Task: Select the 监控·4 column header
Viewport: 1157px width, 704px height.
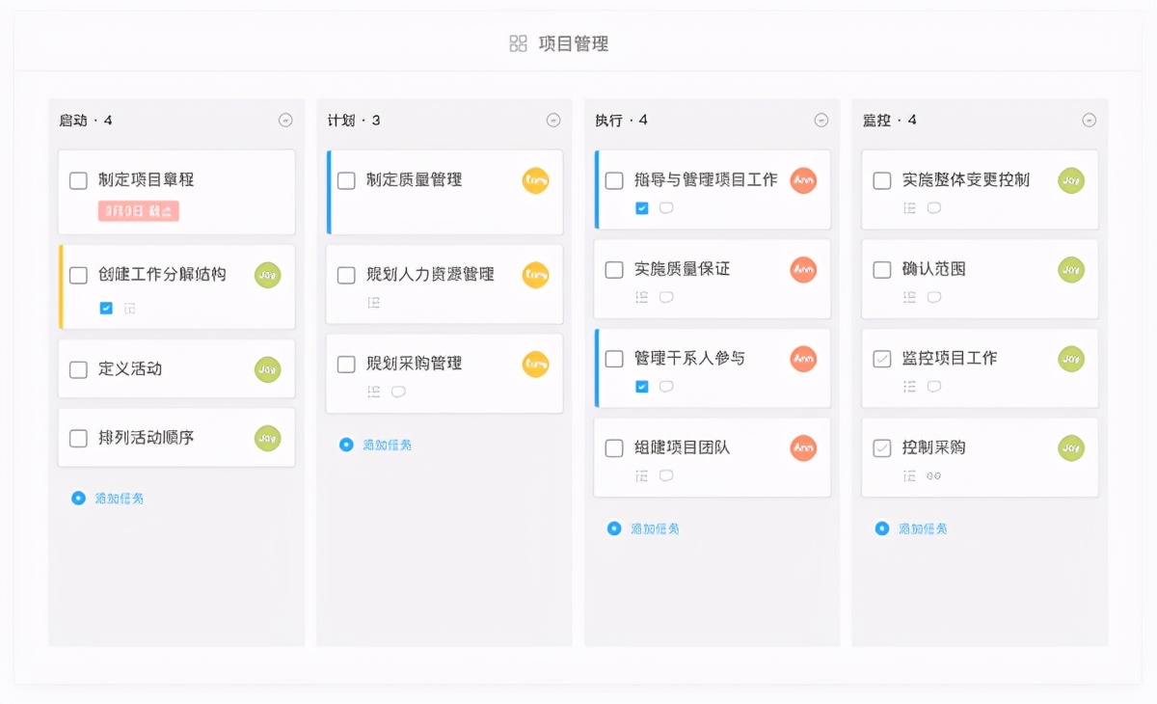Action: pyautogui.click(x=888, y=120)
